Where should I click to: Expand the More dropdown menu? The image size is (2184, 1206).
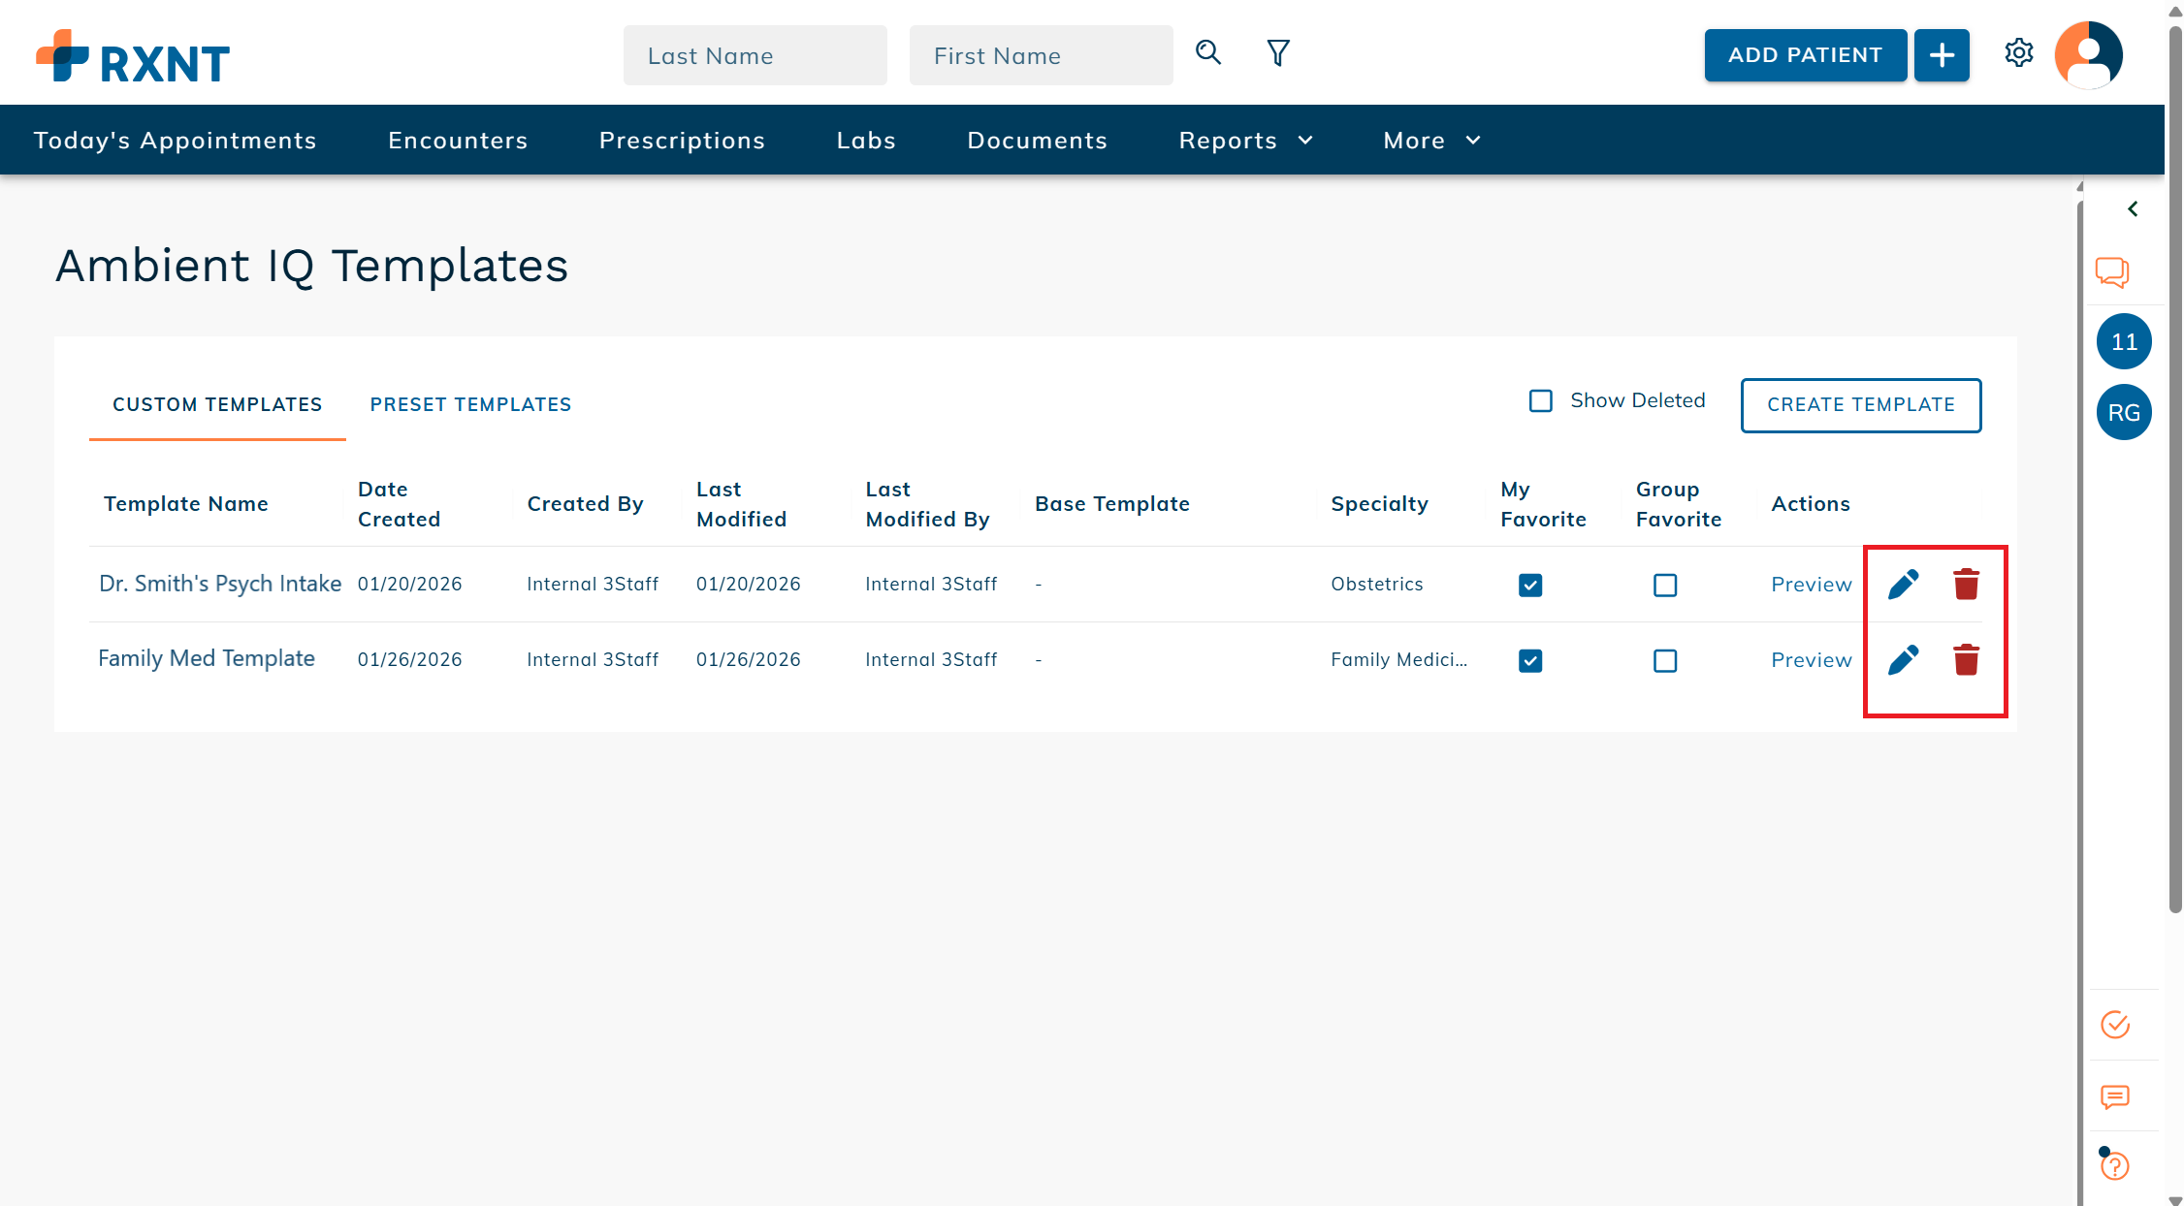[x=1431, y=141]
